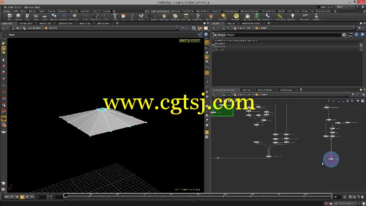The width and height of the screenshot is (366, 206).
Task: Open the persp1 viewport menu
Action: [184, 41]
